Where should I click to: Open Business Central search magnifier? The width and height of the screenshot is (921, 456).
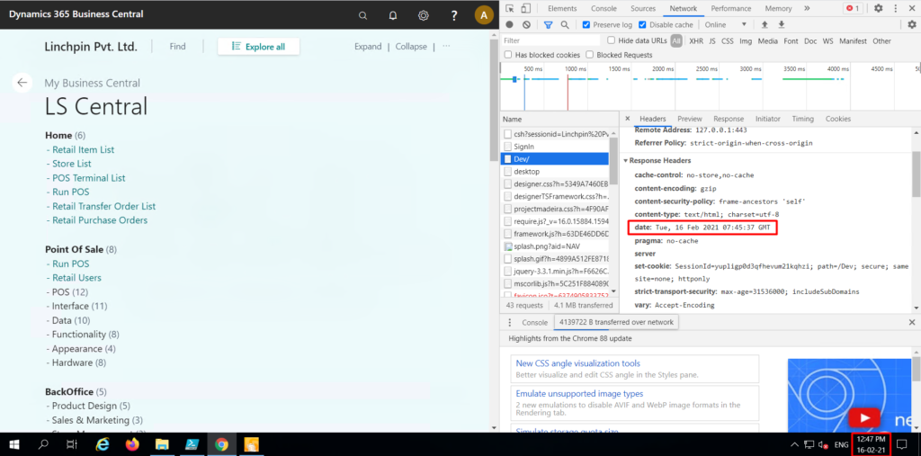tap(363, 15)
